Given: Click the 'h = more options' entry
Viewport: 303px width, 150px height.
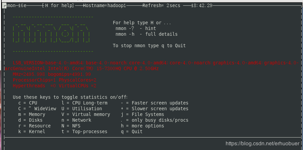Looking at the screenshot, I should (x=143, y=126).
